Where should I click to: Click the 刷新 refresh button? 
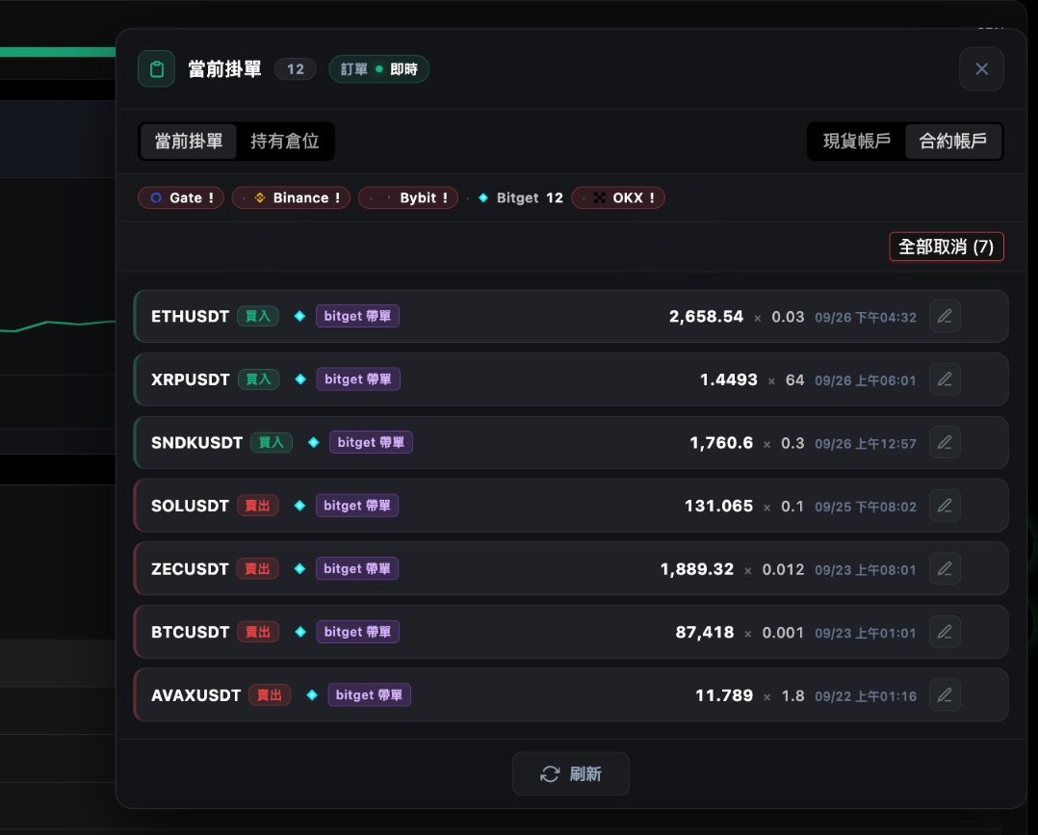tap(571, 773)
